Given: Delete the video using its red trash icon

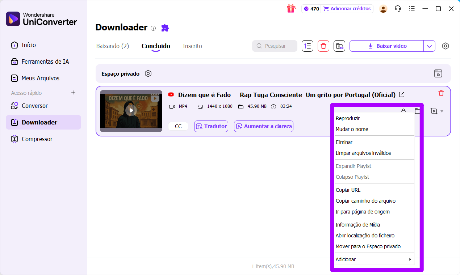Looking at the screenshot, I should (x=441, y=93).
